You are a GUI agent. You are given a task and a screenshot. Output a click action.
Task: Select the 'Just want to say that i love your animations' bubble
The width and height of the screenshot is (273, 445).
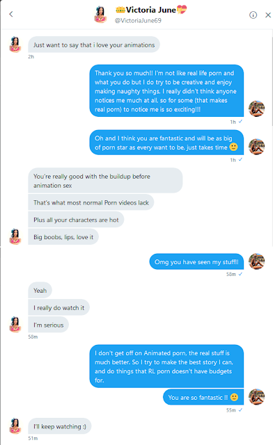point(94,44)
